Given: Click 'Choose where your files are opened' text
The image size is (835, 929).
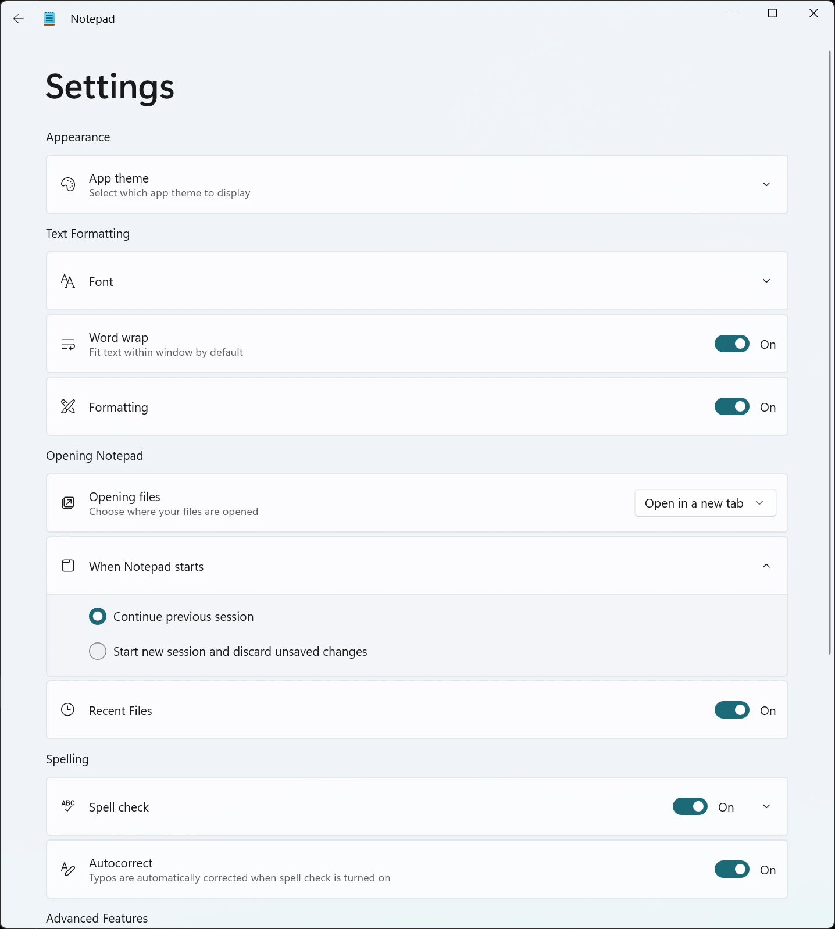Looking at the screenshot, I should pos(173,512).
